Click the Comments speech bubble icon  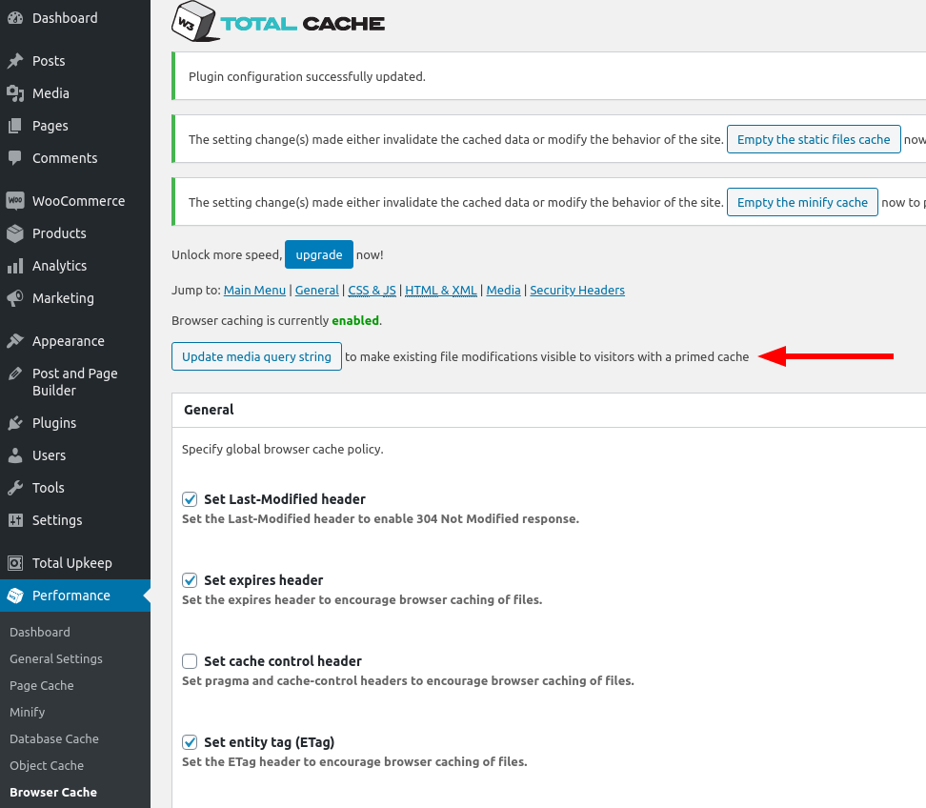[x=15, y=158]
